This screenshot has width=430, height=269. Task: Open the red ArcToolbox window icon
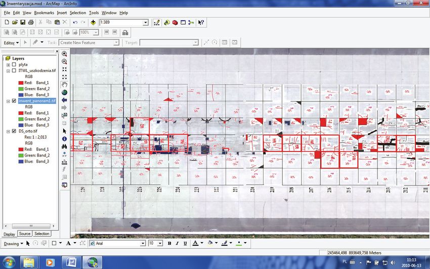[175, 22]
